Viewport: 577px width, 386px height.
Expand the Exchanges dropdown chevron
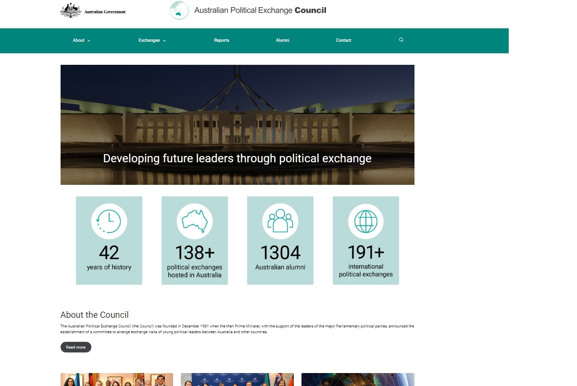coord(164,41)
